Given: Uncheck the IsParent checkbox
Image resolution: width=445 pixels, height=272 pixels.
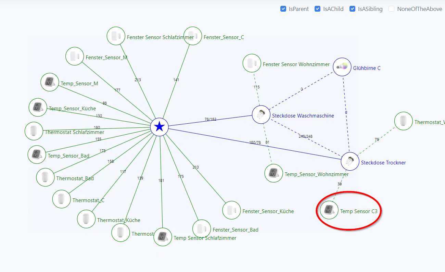Looking at the screenshot, I should 283,9.
